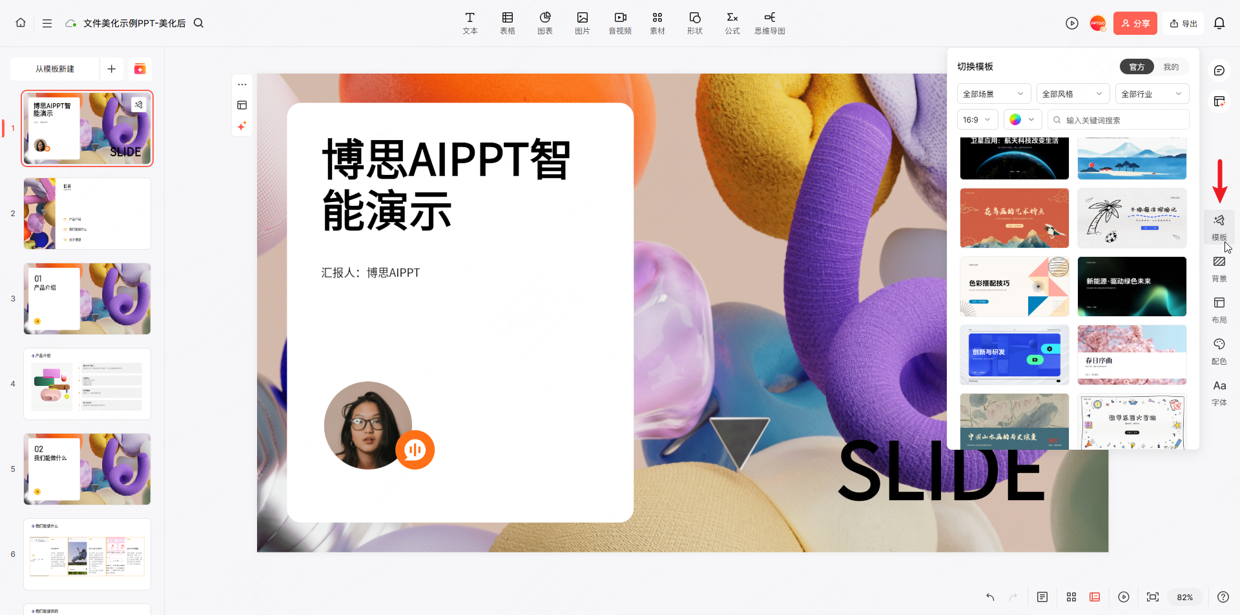Insert a table with 表格 tool
Viewport: 1240px width, 615px height.
(508, 23)
